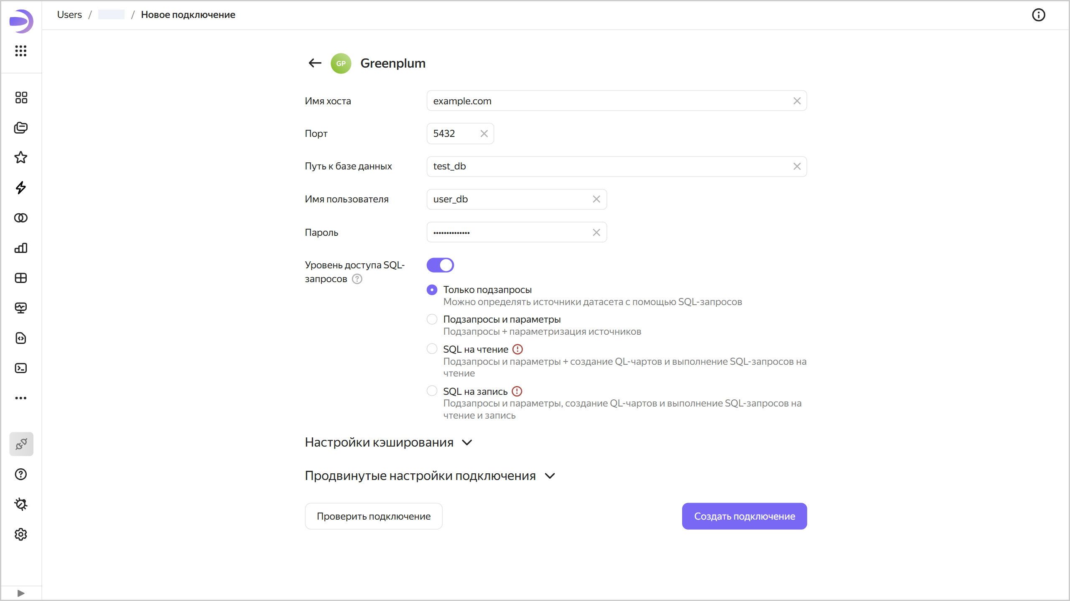Open the monitor-with-pulse icon in sidebar

(21, 308)
